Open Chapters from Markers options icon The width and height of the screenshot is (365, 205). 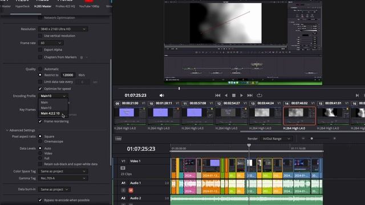click(82, 57)
